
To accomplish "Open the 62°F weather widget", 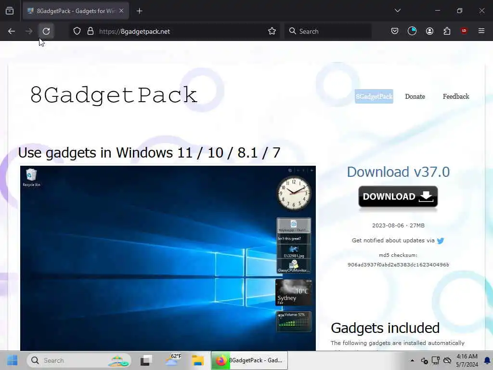I will 173,360.
